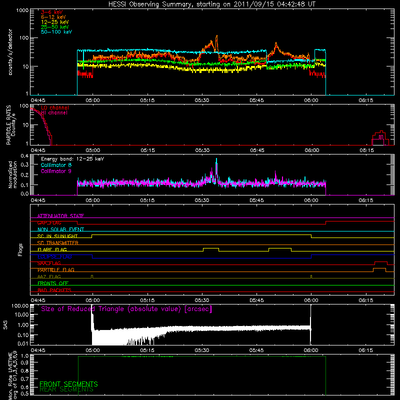Click the counts/s/detector axis label
This screenshot has height=400, width=400.
[x=10, y=52]
